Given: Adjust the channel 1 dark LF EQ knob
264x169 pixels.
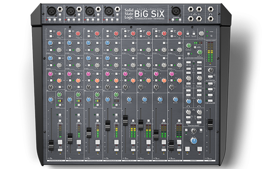Looking at the screenshot, I should coord(51,87).
